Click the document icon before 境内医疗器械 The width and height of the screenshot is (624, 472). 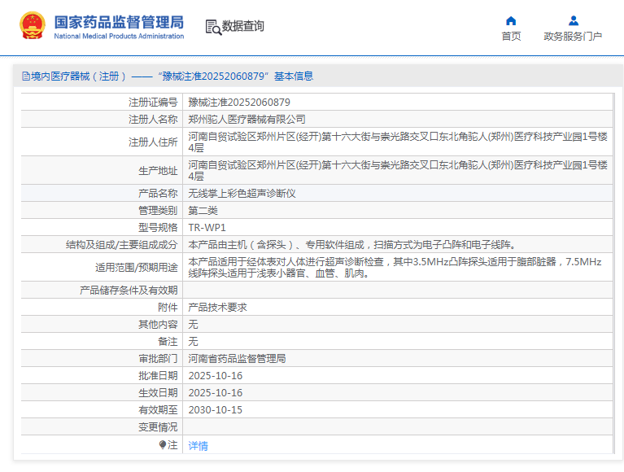coord(25,76)
